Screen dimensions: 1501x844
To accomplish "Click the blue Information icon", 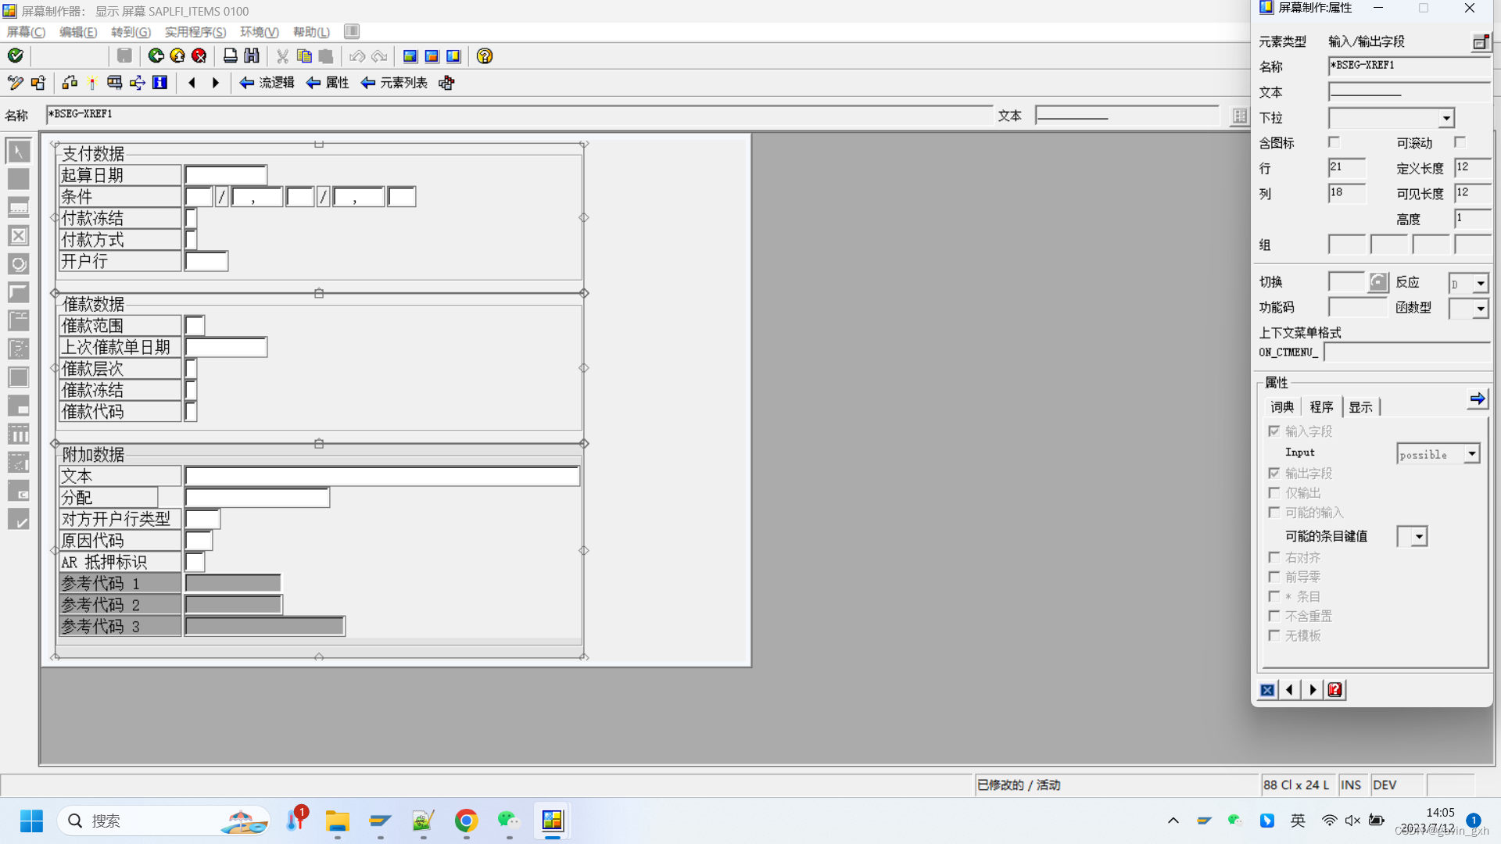I will (x=159, y=83).
